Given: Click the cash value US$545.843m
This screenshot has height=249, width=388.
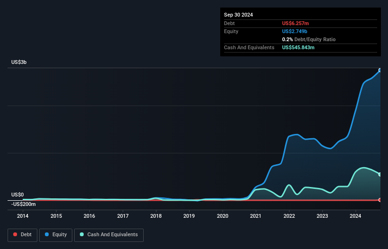Looking at the screenshot, I should pos(298,47).
